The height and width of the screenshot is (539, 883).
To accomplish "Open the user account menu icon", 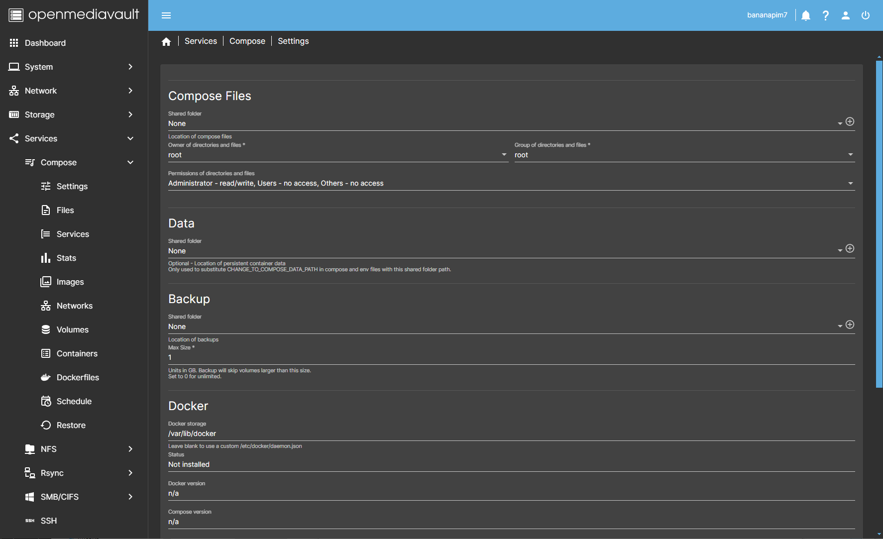I will pos(846,15).
